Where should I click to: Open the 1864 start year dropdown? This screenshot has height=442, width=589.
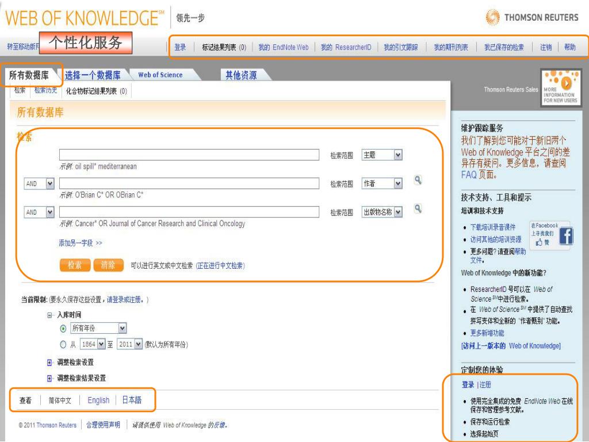[93, 344]
